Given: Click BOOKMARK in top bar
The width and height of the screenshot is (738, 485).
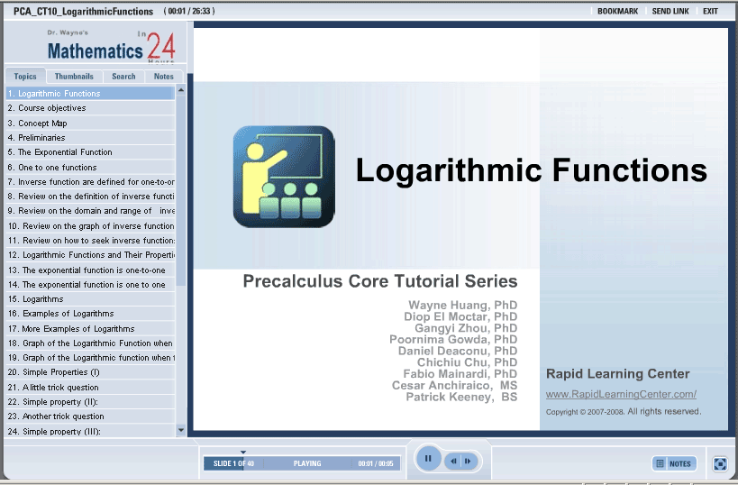Looking at the screenshot, I should coord(617,12).
